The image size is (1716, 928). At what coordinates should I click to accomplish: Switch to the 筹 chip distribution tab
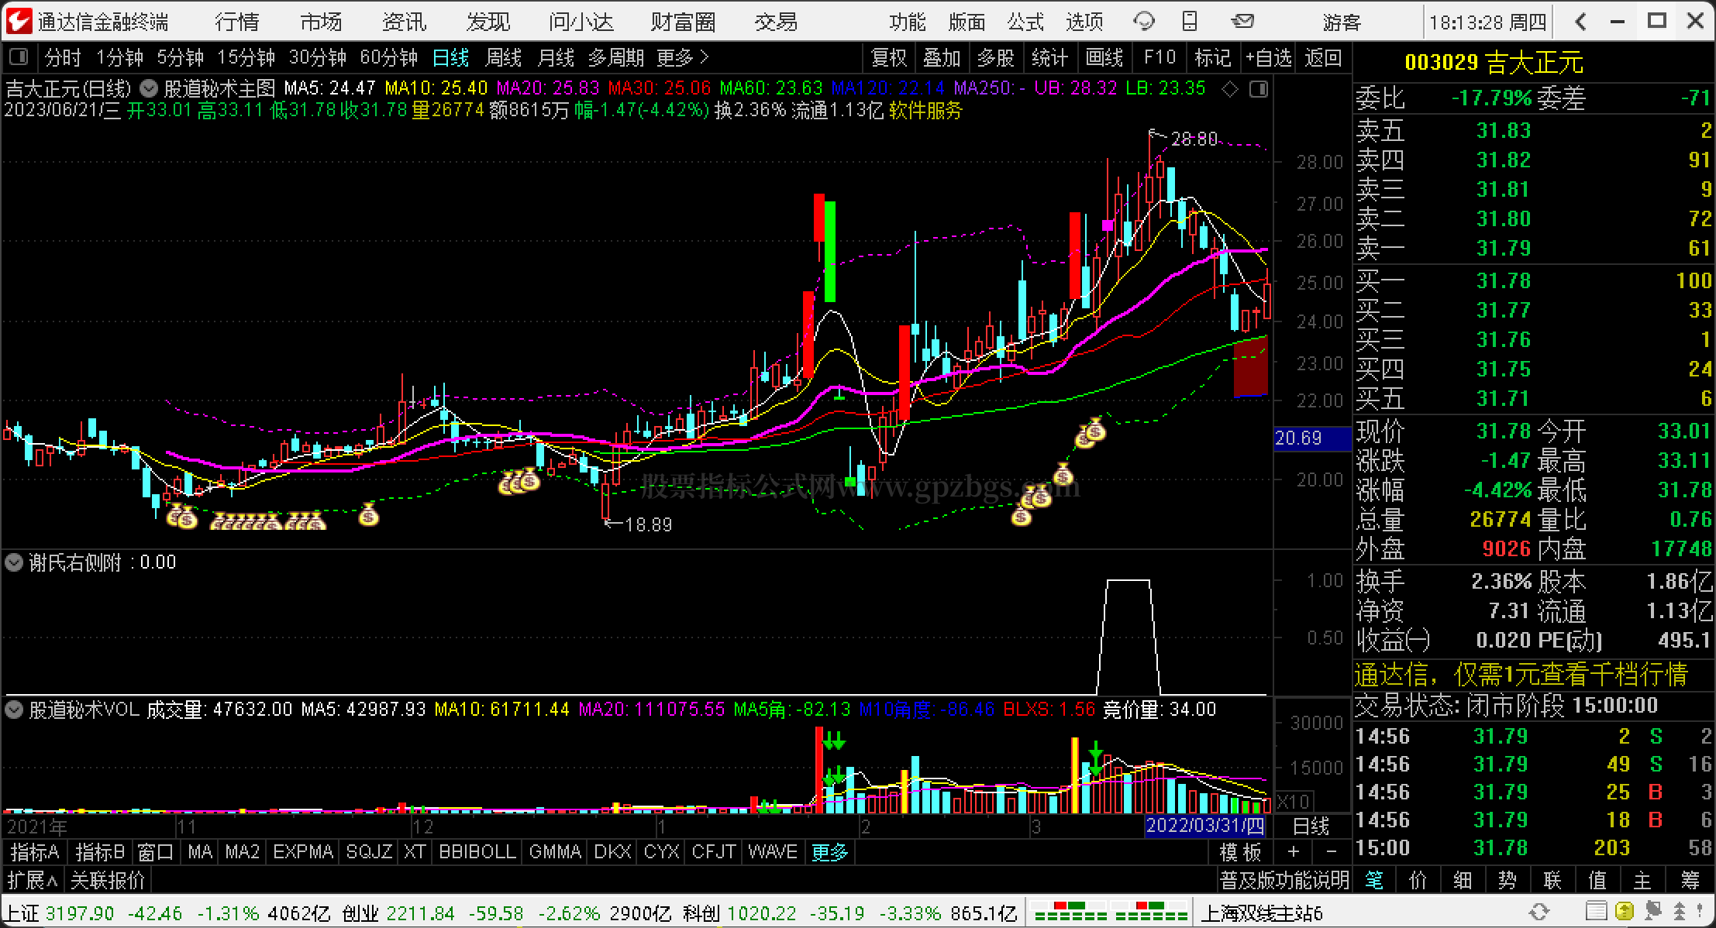point(1690,881)
